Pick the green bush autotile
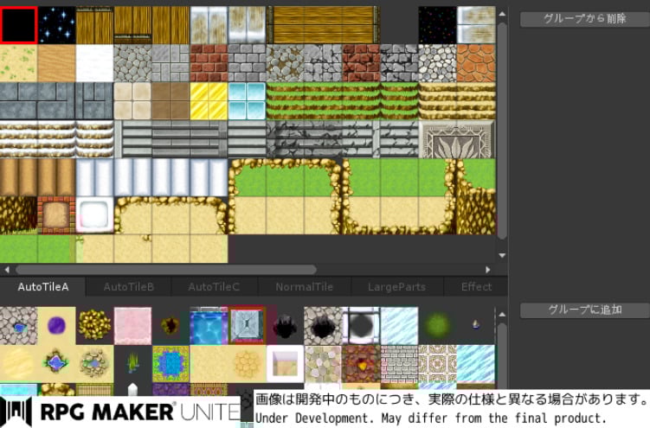This screenshot has height=428, width=650. (x=437, y=325)
